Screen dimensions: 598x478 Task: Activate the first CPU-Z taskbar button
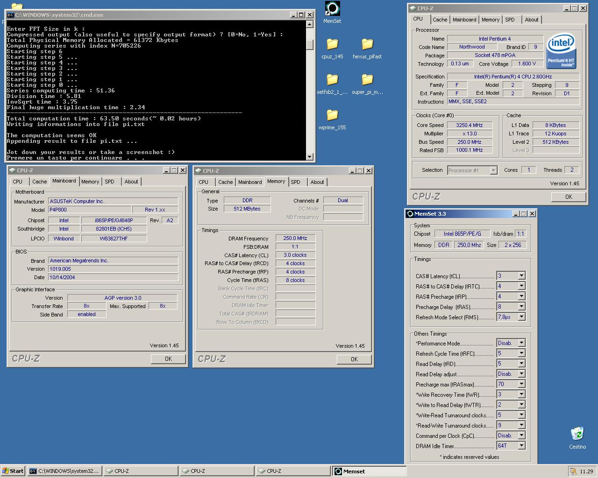click(141, 471)
